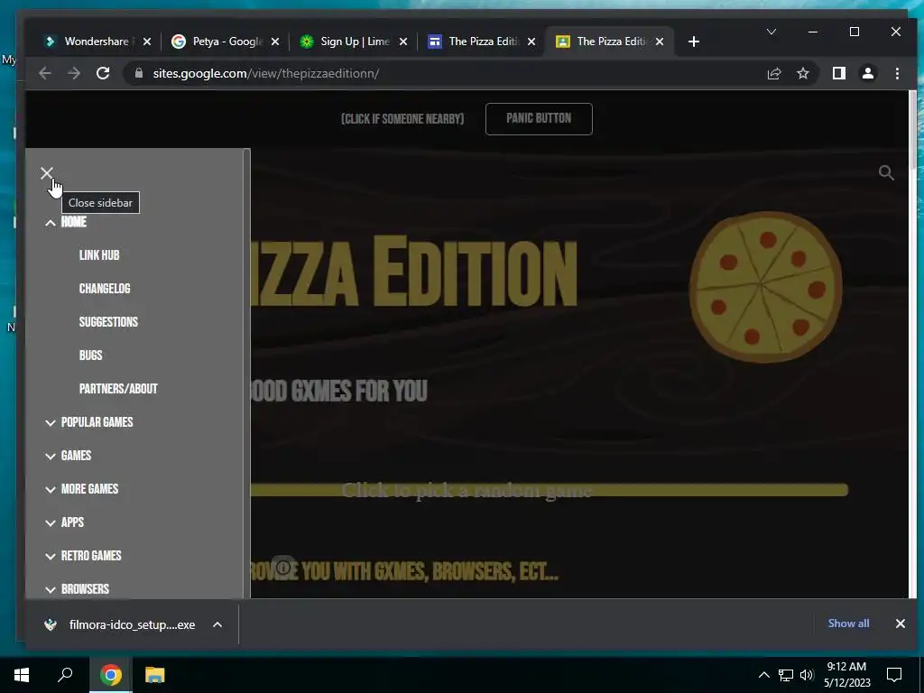Screen dimensions: 924x693
Task: Open the Windows Start menu
Action: (22, 675)
